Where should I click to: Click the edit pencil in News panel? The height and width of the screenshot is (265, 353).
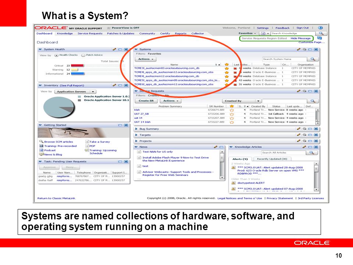[x=215, y=147]
